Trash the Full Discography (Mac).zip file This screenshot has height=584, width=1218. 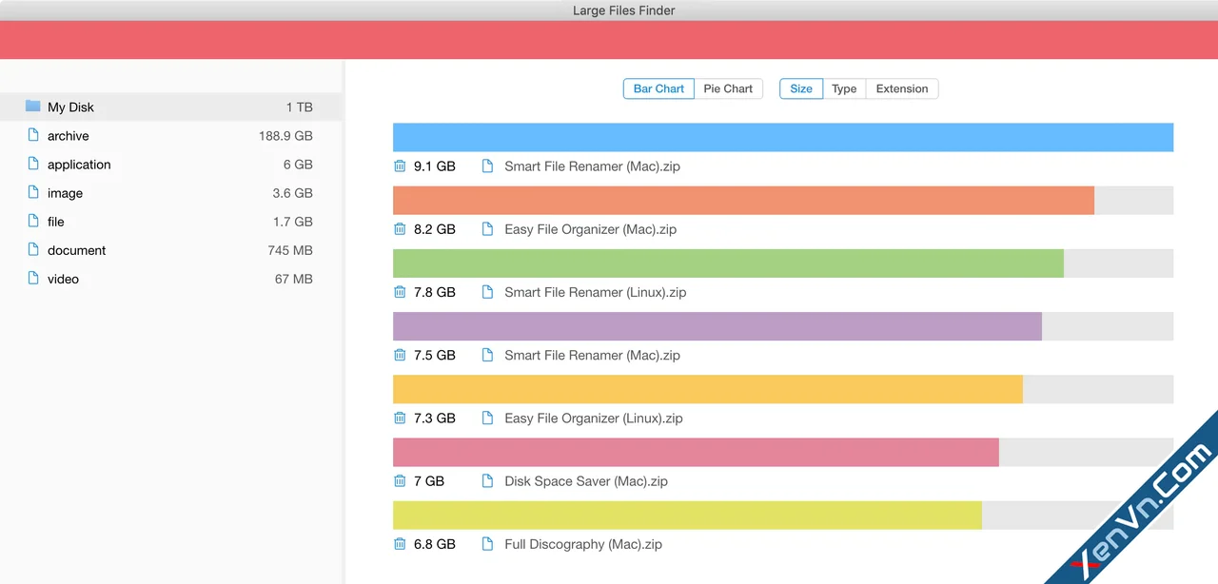[x=400, y=544]
